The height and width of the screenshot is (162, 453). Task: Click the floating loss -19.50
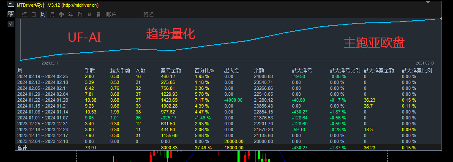click(298, 76)
